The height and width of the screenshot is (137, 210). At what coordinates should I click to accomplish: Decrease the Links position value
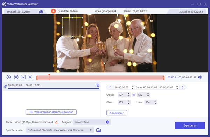coord(155,103)
